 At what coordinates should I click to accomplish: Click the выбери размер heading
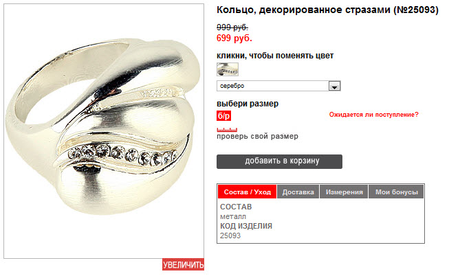coord(248,104)
